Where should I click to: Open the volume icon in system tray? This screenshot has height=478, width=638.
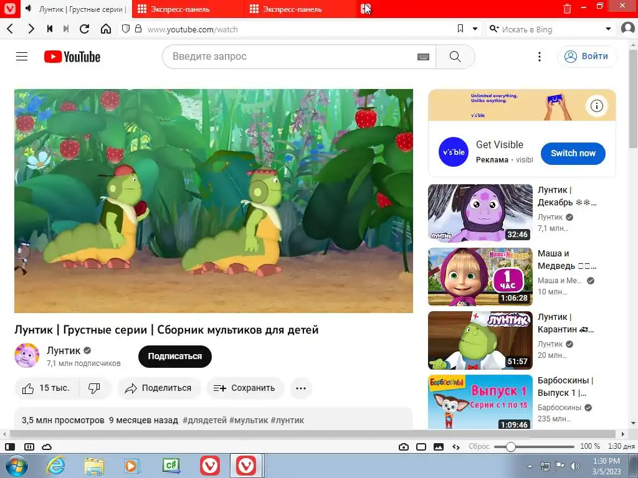574,466
